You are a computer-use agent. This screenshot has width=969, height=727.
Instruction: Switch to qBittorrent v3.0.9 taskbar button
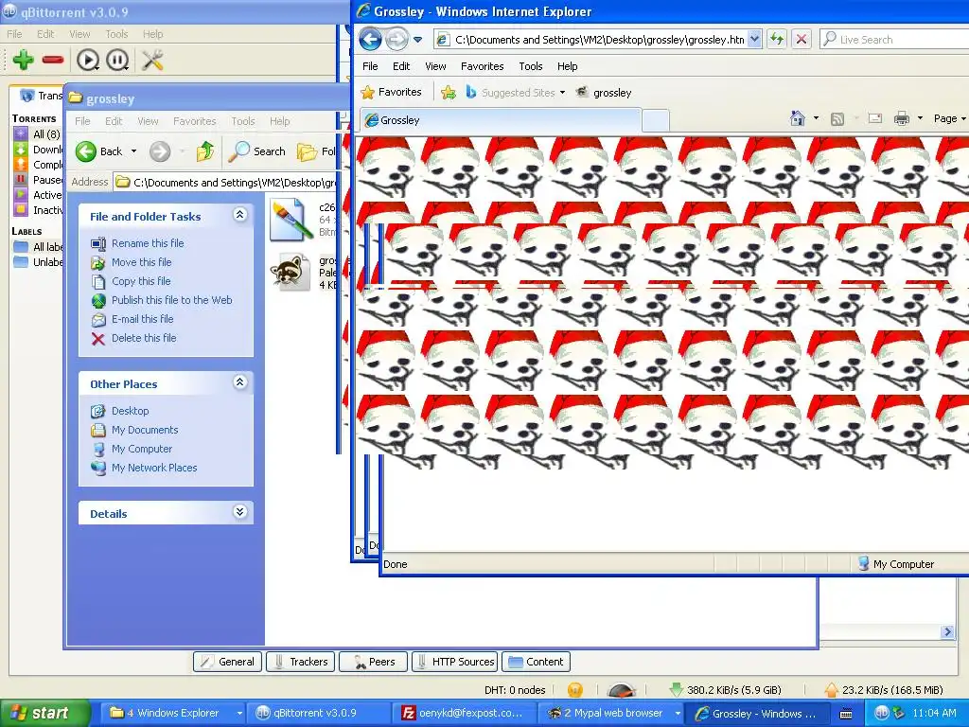318,714
